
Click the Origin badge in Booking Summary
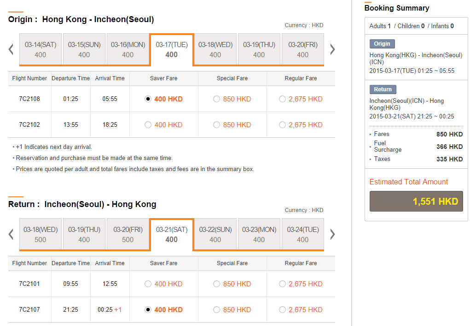point(382,44)
